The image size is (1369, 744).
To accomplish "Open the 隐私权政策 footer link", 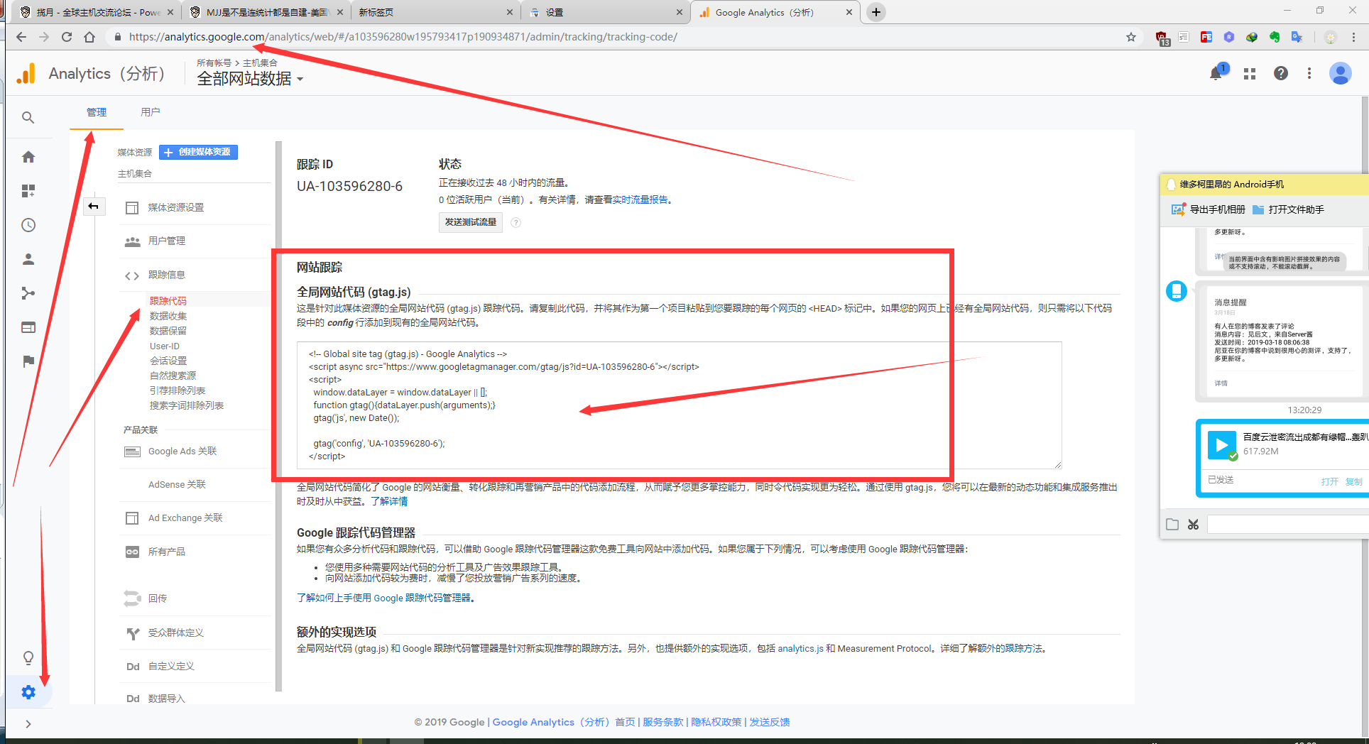I will pyautogui.click(x=716, y=722).
